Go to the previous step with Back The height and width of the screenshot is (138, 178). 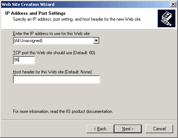coord(100,129)
